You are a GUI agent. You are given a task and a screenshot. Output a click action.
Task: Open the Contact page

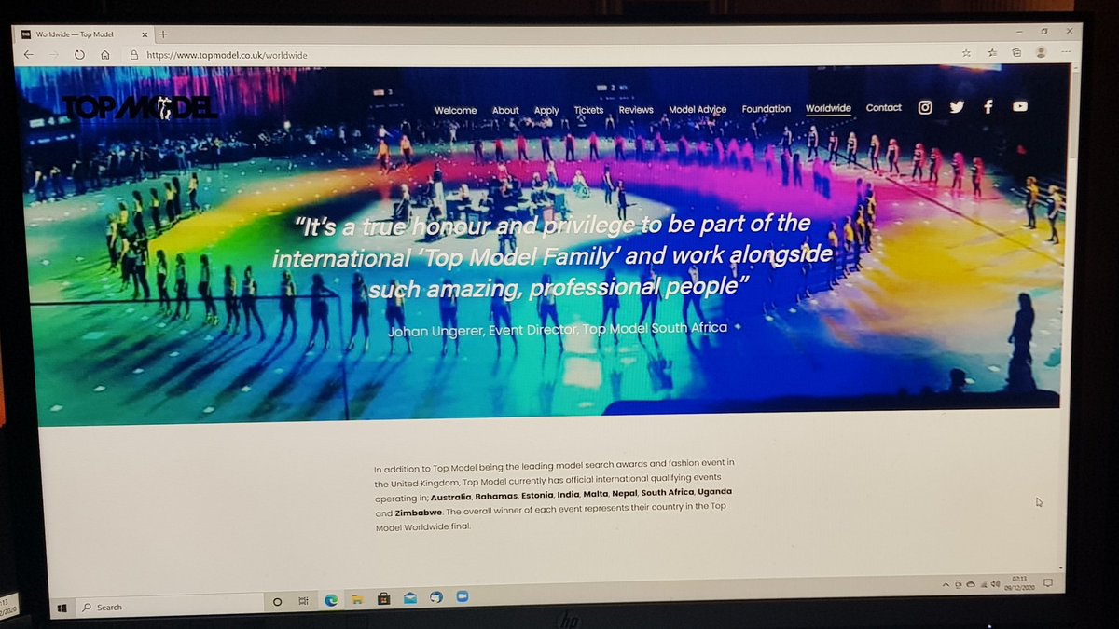(x=884, y=108)
